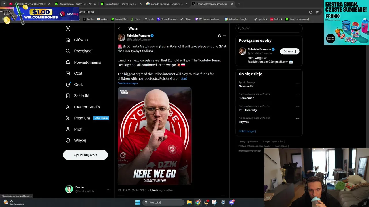
Task: Click the 50% zniżki badge
Action: pos(101,118)
